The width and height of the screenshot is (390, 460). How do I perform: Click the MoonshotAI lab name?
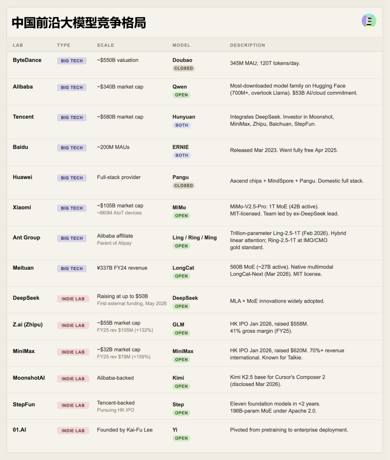coord(29,378)
